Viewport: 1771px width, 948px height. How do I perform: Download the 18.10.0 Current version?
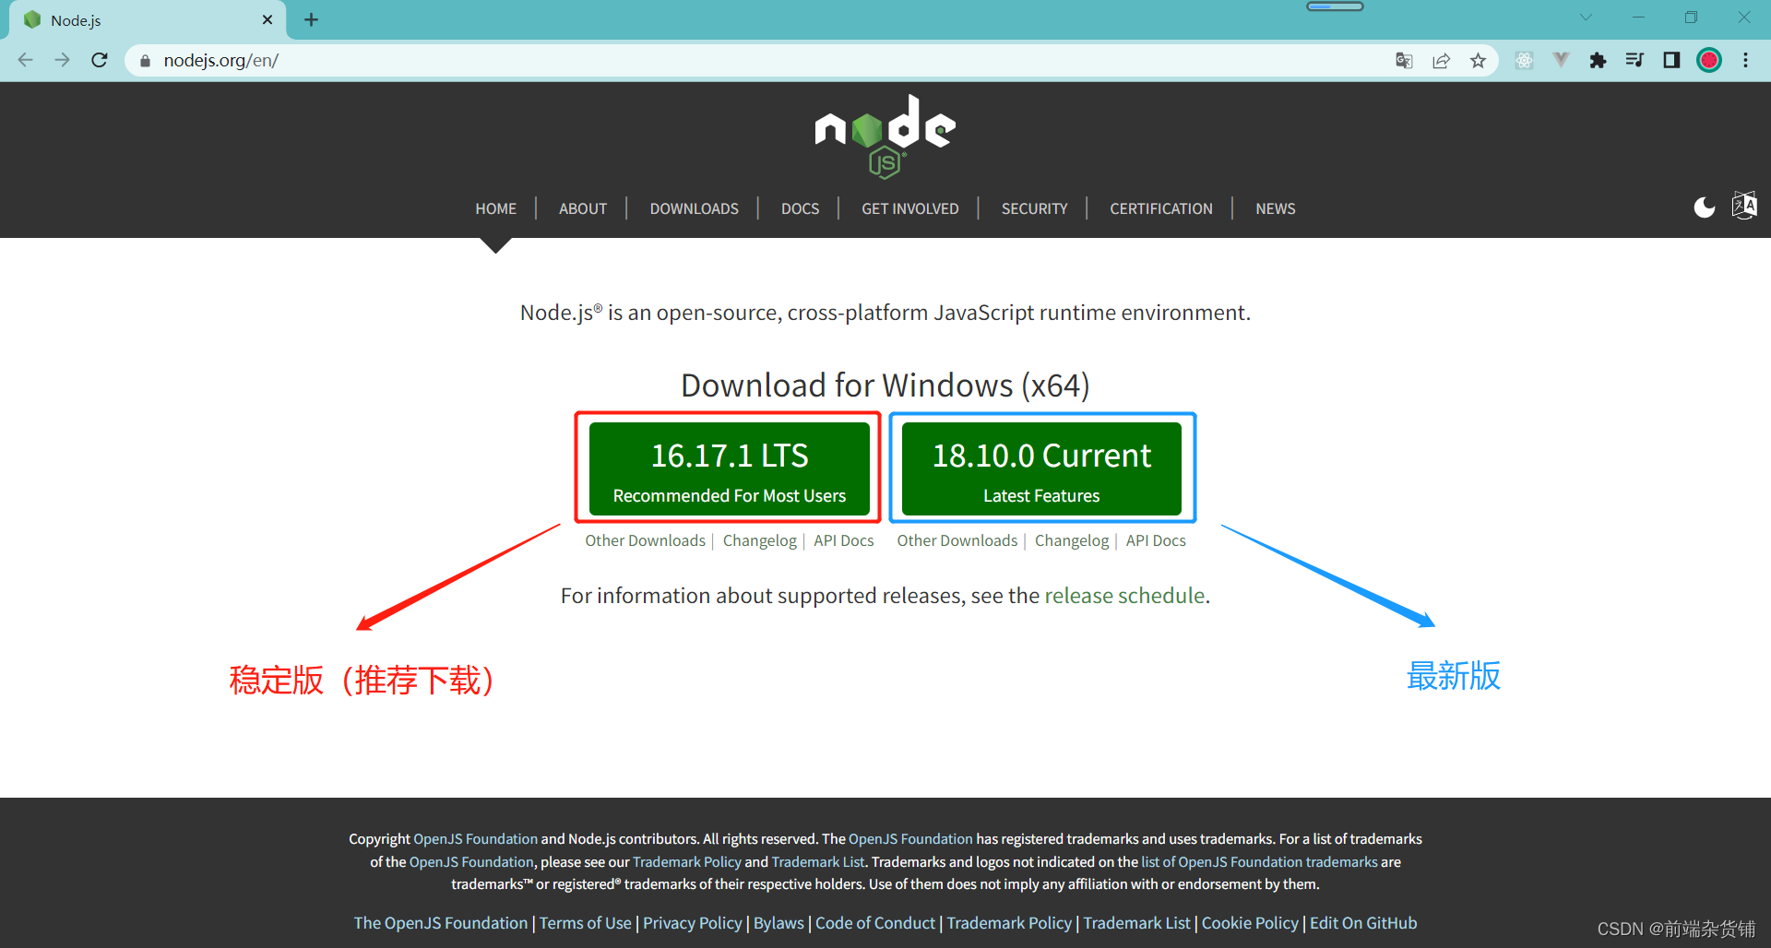pos(1041,468)
